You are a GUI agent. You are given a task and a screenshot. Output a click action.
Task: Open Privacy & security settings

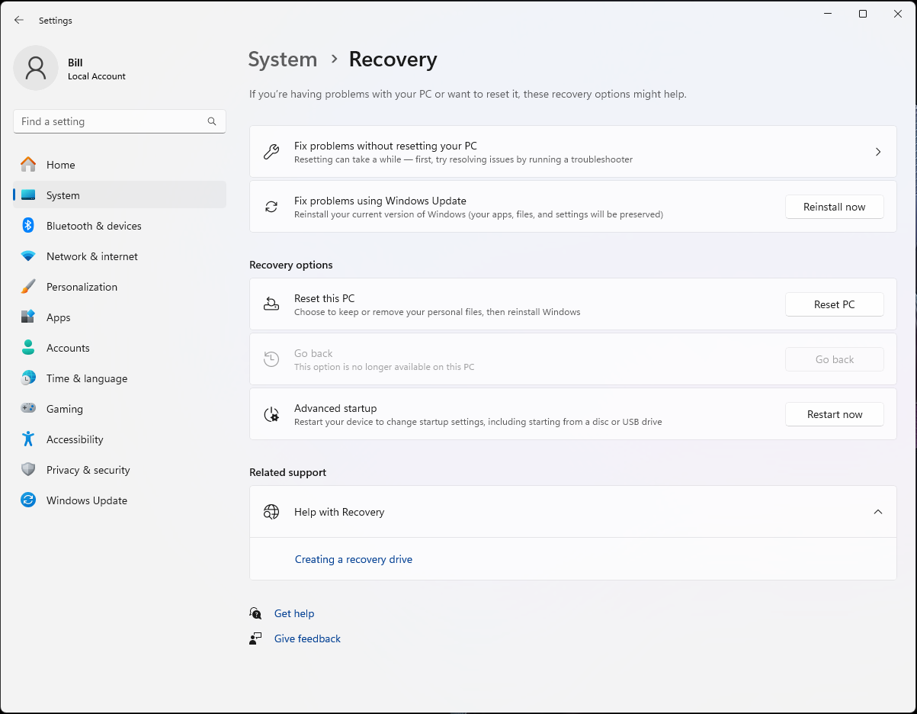point(120,470)
